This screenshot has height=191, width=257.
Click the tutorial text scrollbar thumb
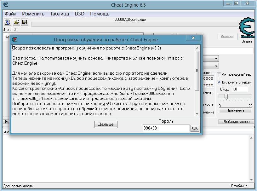pyautogui.click(x=197, y=71)
